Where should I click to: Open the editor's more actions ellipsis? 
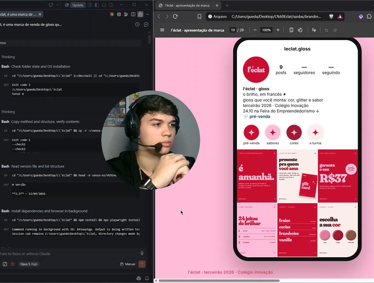tap(148, 14)
